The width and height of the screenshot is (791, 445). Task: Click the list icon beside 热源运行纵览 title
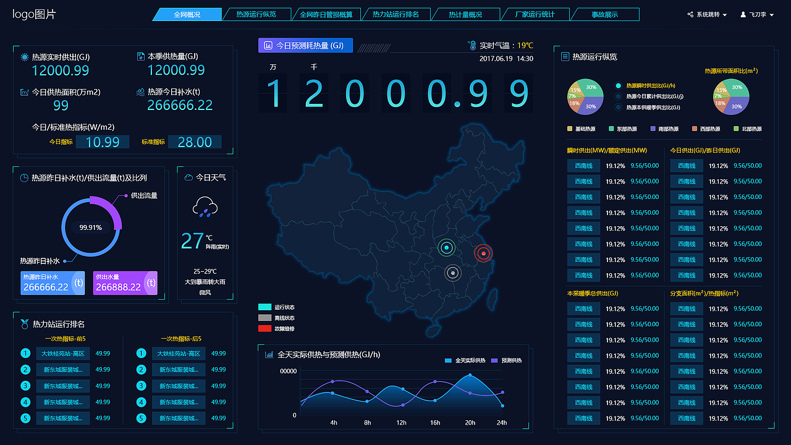pos(565,57)
